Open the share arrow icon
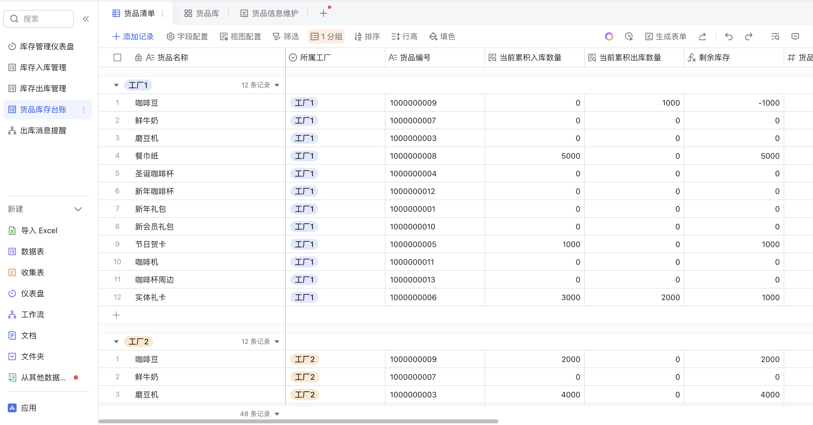 [702, 36]
